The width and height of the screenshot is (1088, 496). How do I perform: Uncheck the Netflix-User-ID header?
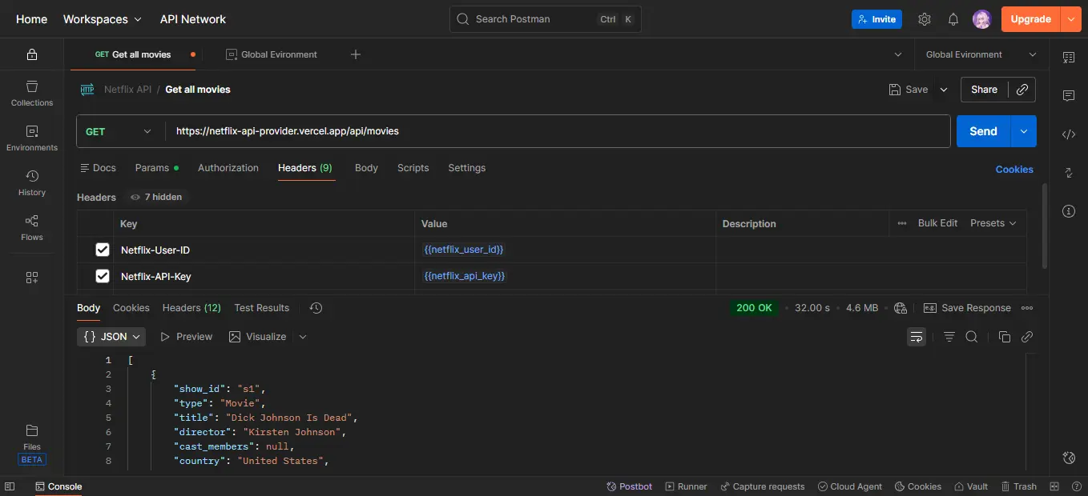click(102, 250)
